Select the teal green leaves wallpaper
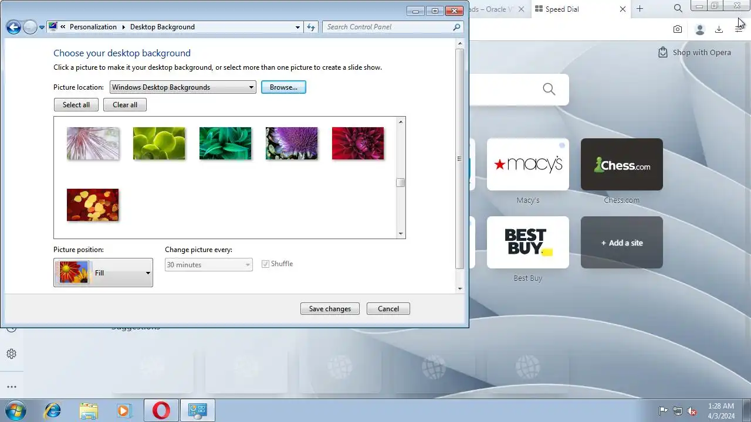The width and height of the screenshot is (751, 422). 225,144
